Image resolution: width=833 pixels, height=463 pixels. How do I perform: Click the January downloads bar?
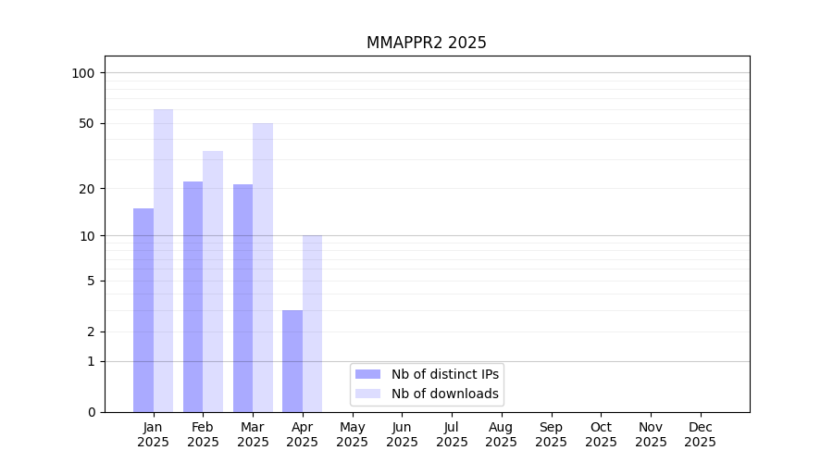tap(163, 260)
